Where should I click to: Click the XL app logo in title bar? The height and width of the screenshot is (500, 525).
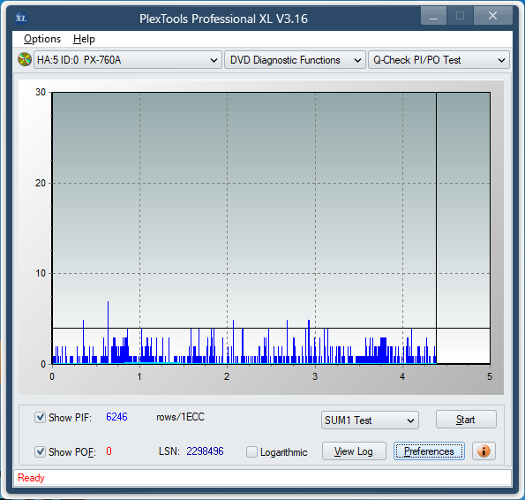[x=21, y=18]
